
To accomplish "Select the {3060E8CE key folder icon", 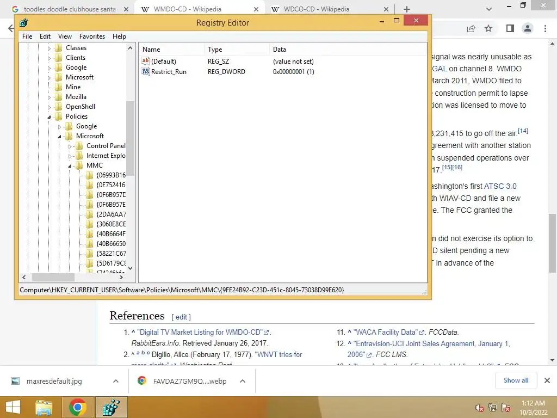I will point(90,224).
